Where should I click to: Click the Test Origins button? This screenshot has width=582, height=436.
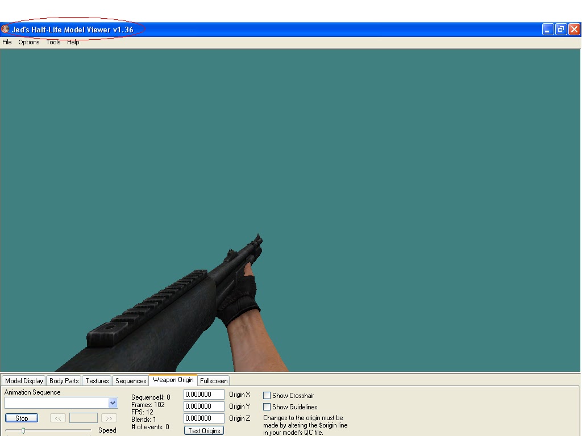pyautogui.click(x=204, y=430)
